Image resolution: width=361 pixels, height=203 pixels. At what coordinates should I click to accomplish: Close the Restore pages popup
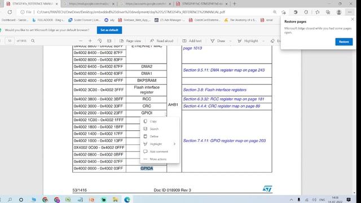click(x=352, y=20)
